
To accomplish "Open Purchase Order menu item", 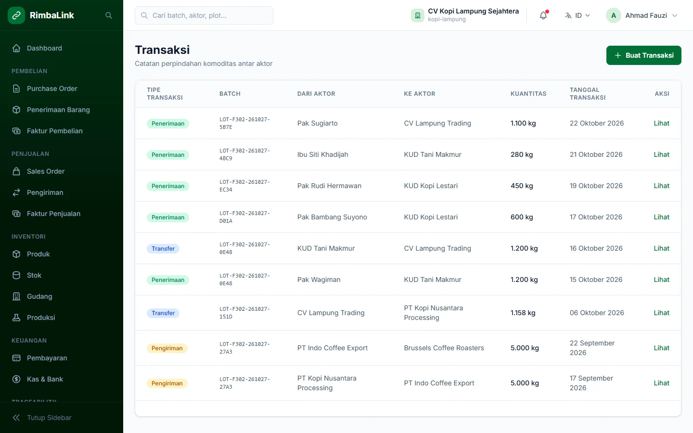I will (62, 89).
